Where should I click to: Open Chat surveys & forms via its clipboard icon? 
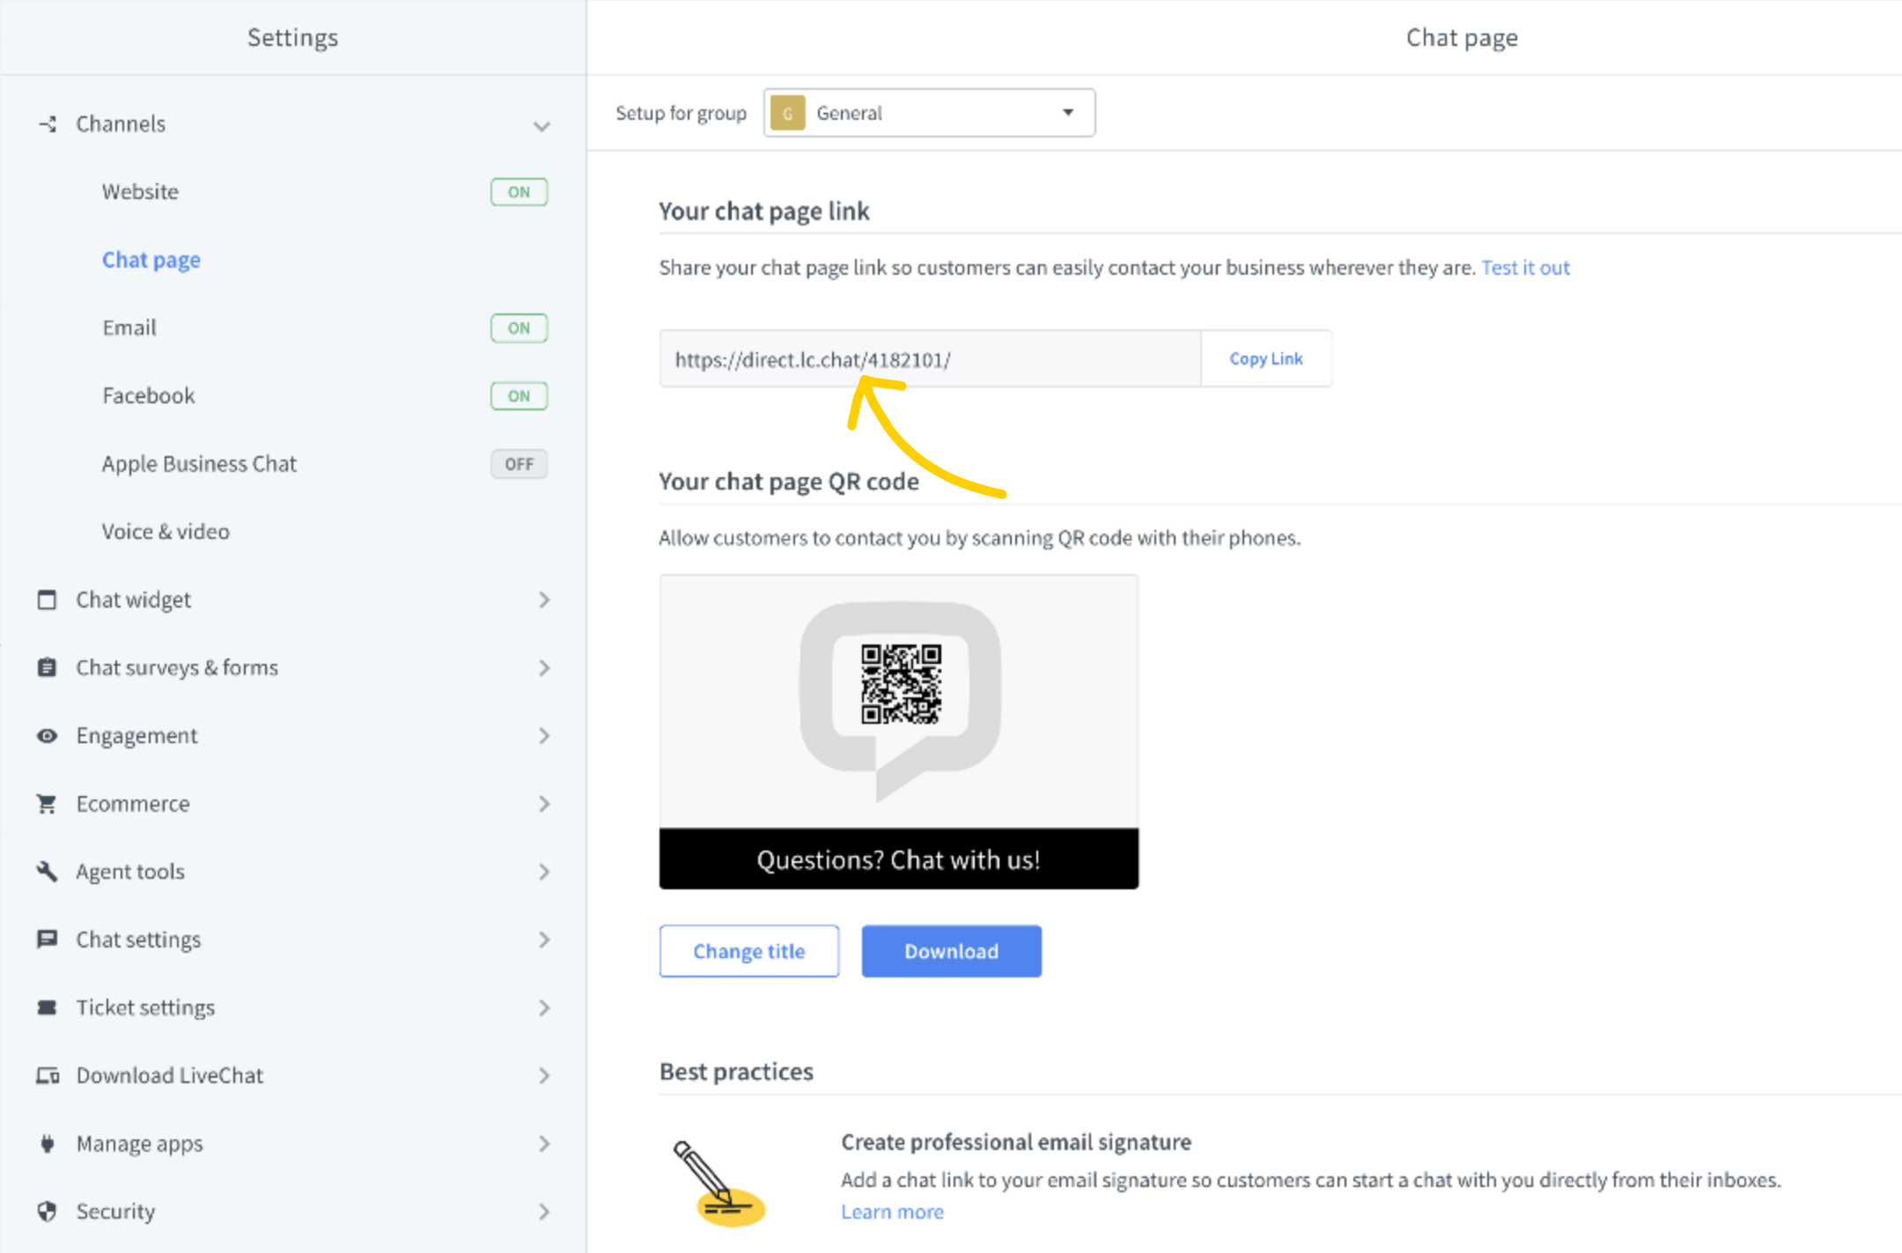coord(47,667)
